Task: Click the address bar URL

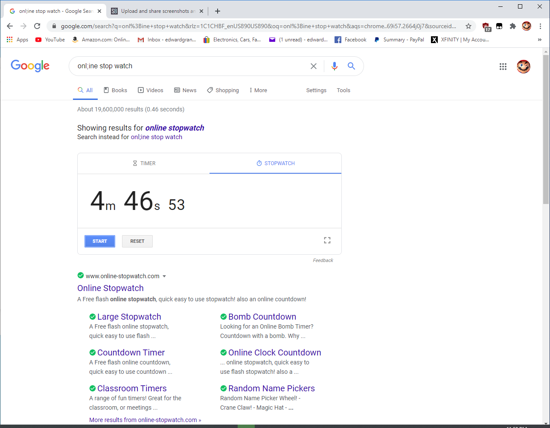Action: coord(258,26)
